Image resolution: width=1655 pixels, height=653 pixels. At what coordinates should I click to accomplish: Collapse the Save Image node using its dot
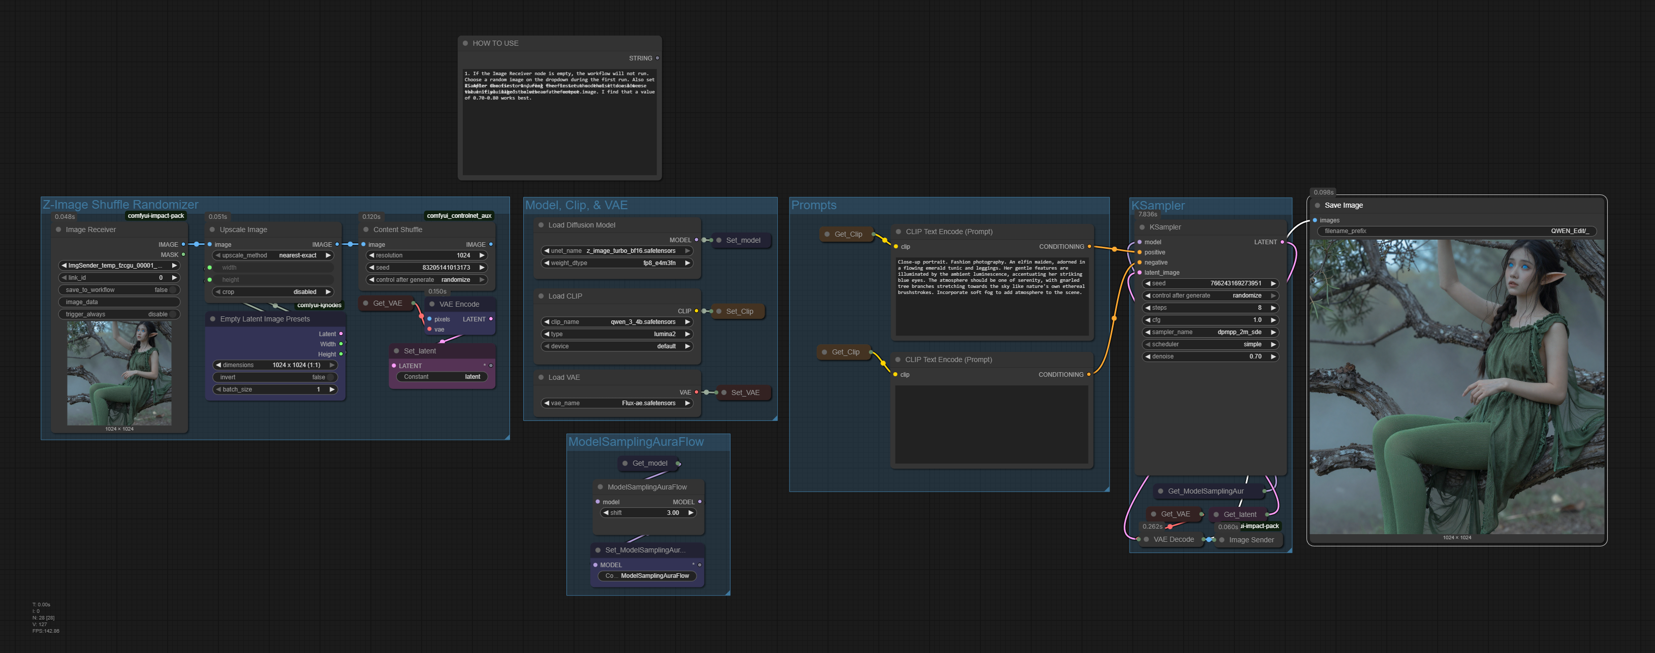(x=1317, y=206)
